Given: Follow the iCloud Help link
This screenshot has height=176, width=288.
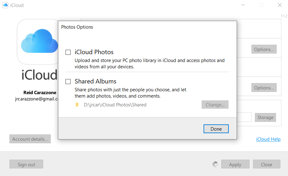Looking at the screenshot, I should [268, 139].
